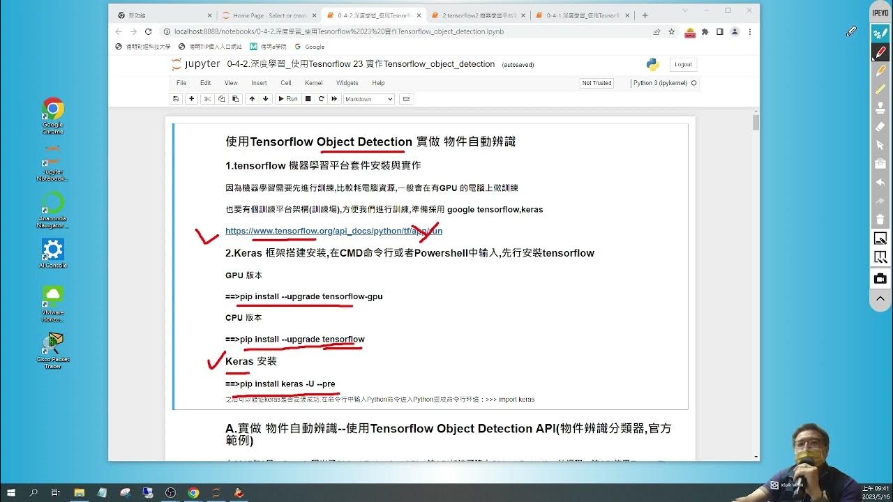Click the Logout button

[x=683, y=64]
